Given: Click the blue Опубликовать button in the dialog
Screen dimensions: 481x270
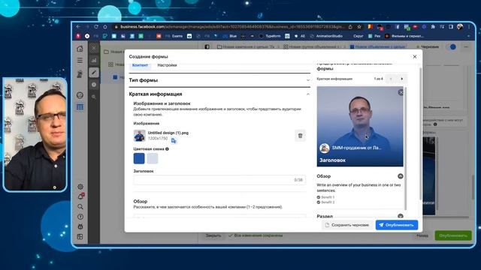Looking at the screenshot, I should point(397,225).
